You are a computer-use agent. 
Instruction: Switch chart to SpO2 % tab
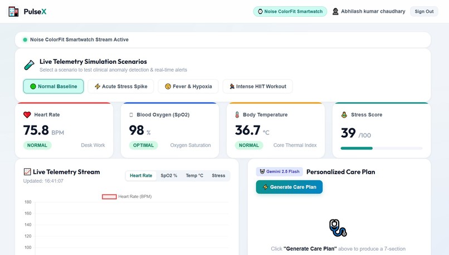(169, 176)
